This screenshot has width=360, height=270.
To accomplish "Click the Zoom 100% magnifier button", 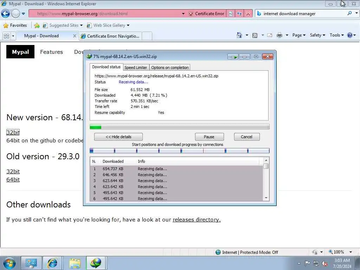I will coord(336,252).
